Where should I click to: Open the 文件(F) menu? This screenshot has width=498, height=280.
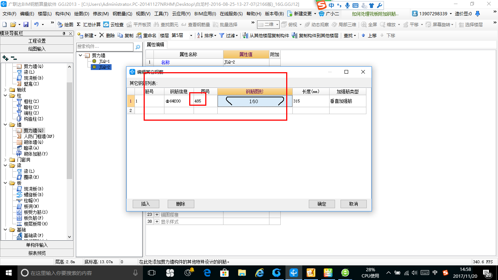coord(9,14)
